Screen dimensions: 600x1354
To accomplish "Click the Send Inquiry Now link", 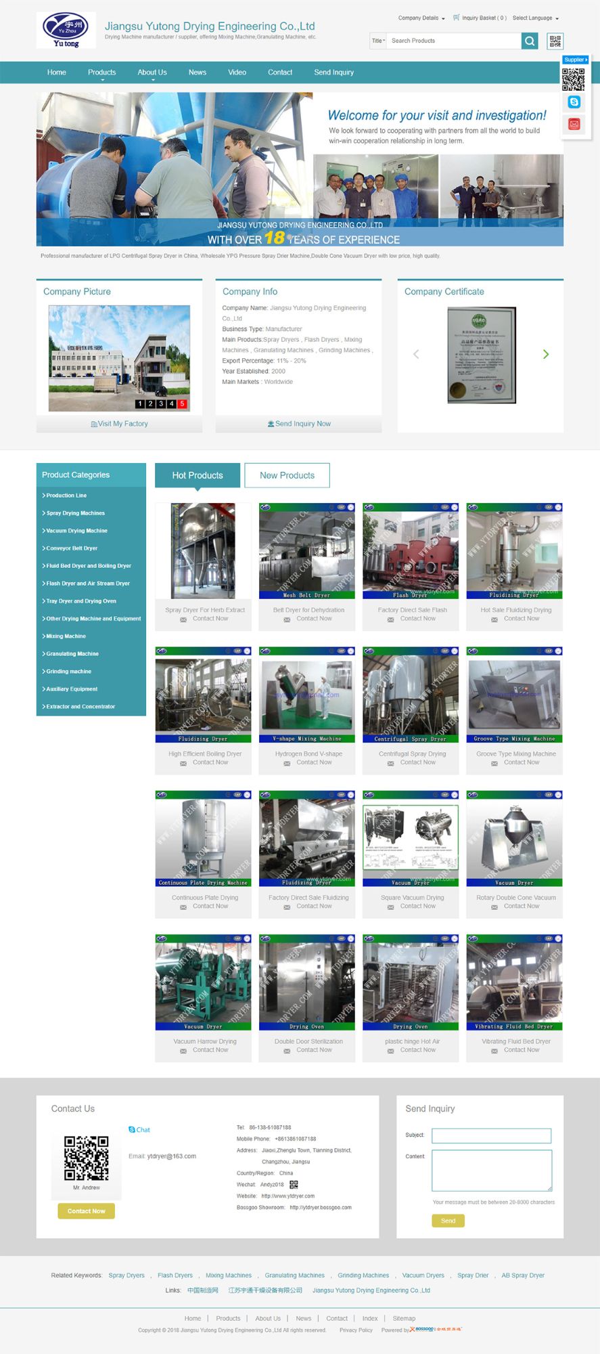I will click(299, 424).
